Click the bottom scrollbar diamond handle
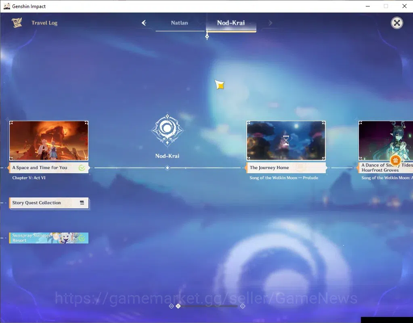 (x=178, y=306)
